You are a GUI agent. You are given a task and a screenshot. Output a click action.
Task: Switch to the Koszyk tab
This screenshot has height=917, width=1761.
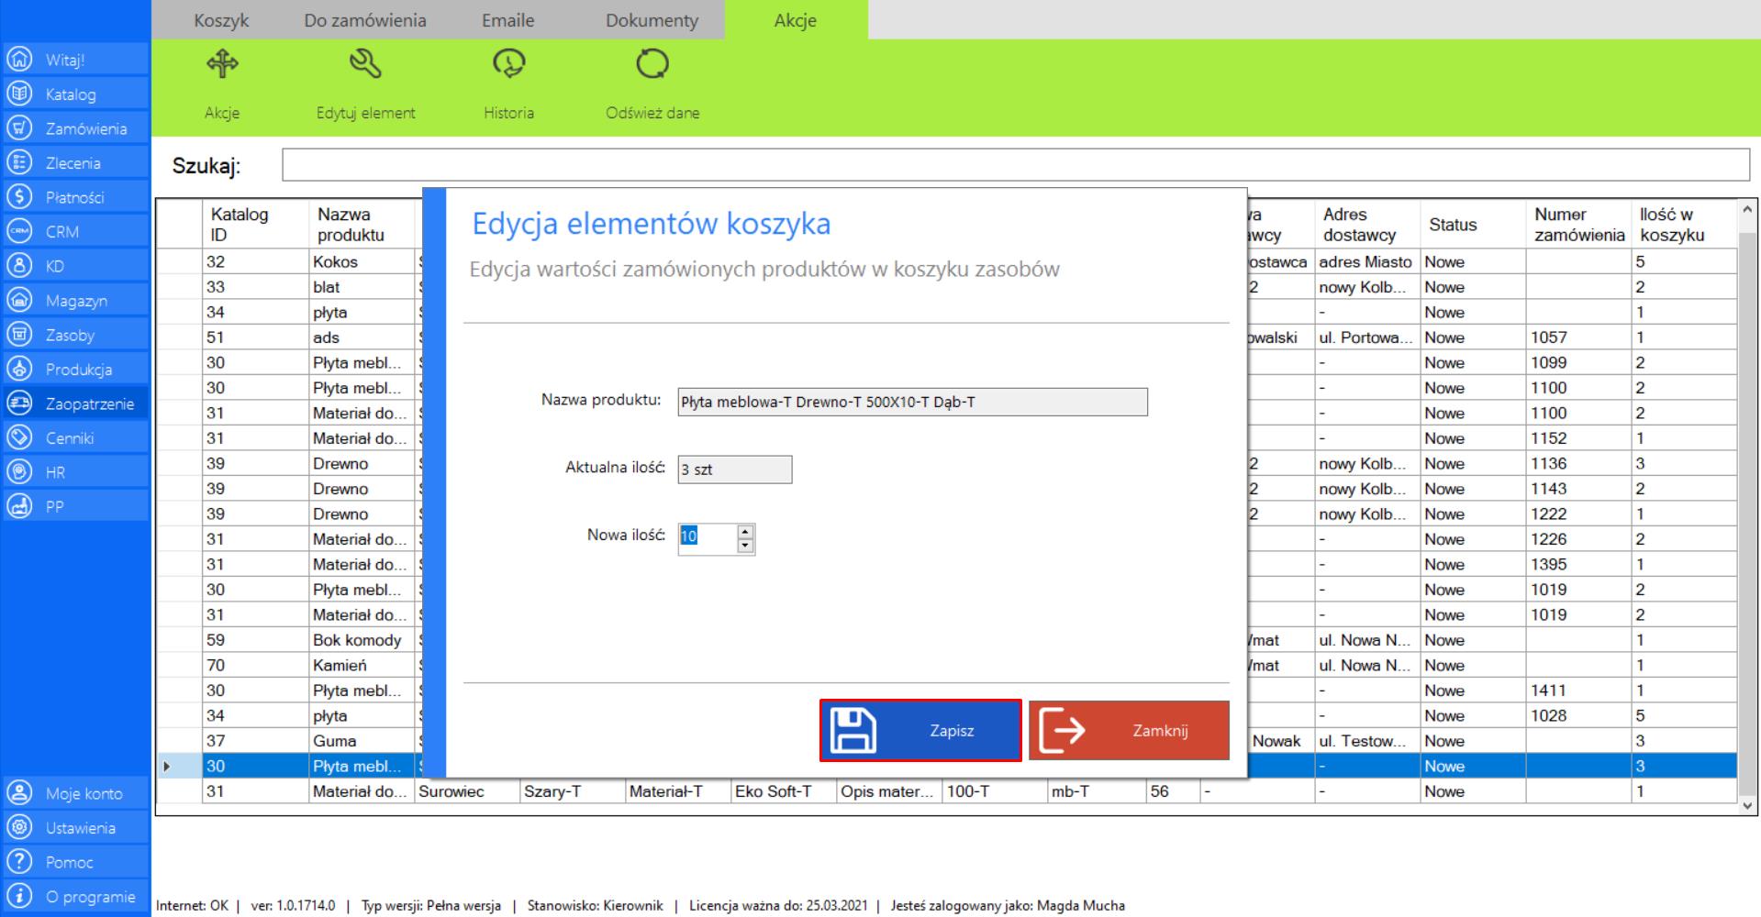pyautogui.click(x=221, y=20)
